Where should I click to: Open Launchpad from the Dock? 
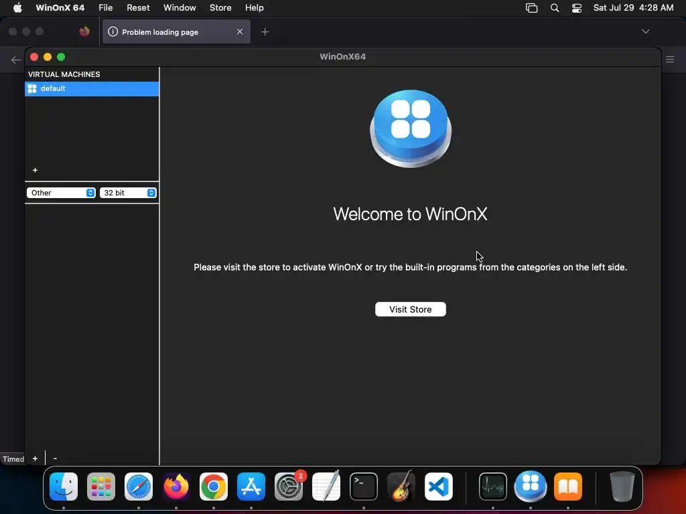[x=101, y=487]
